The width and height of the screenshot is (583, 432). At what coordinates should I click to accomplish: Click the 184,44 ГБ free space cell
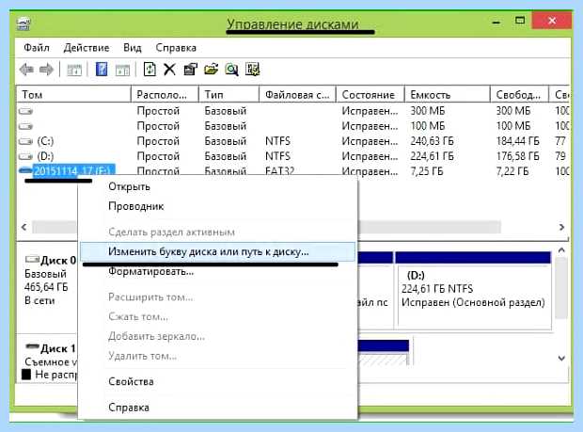tap(517, 141)
